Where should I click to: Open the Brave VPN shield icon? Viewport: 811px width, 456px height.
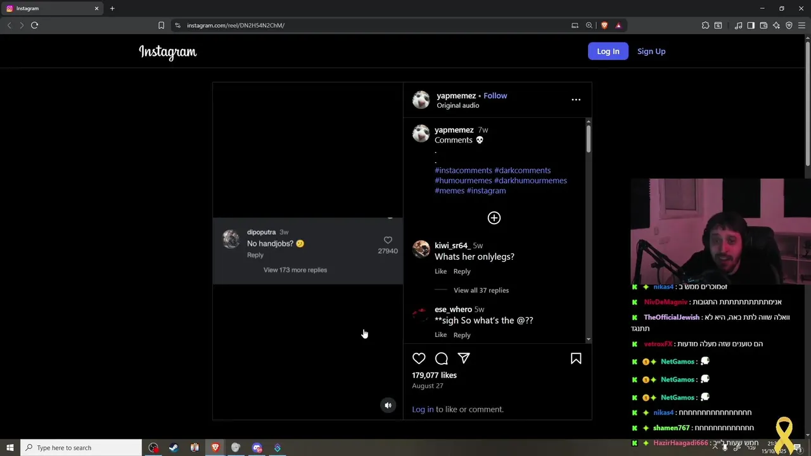pyautogui.click(x=789, y=25)
